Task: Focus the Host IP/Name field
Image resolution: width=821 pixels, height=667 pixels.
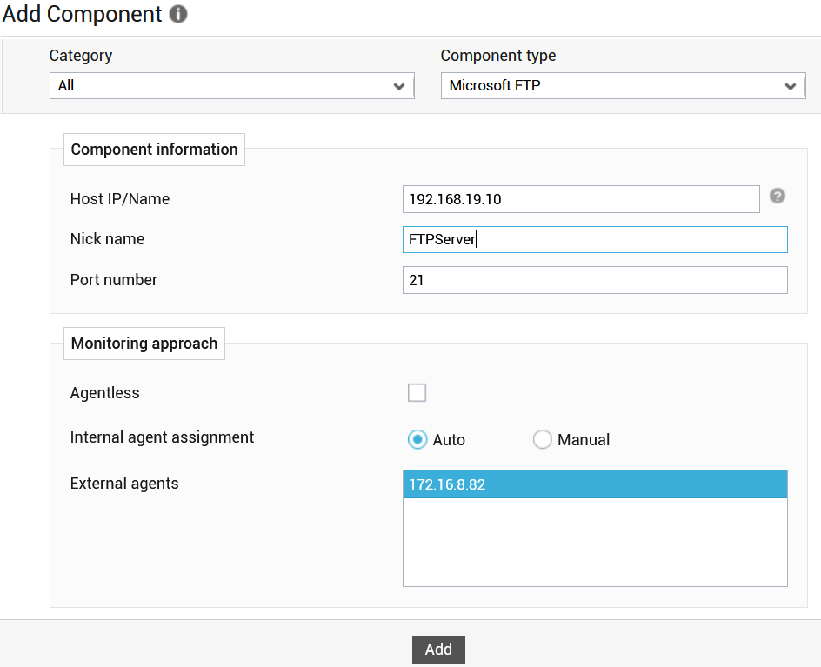Action: click(x=581, y=199)
